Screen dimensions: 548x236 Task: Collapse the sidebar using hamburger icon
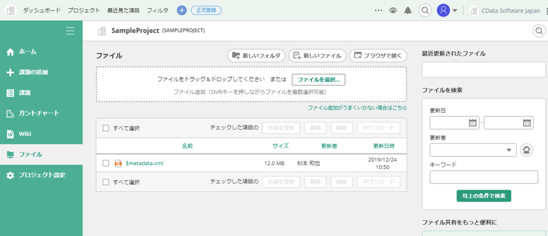click(70, 31)
